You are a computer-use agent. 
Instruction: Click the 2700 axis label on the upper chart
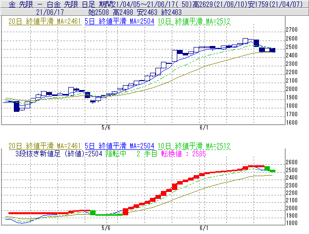(x=292, y=30)
